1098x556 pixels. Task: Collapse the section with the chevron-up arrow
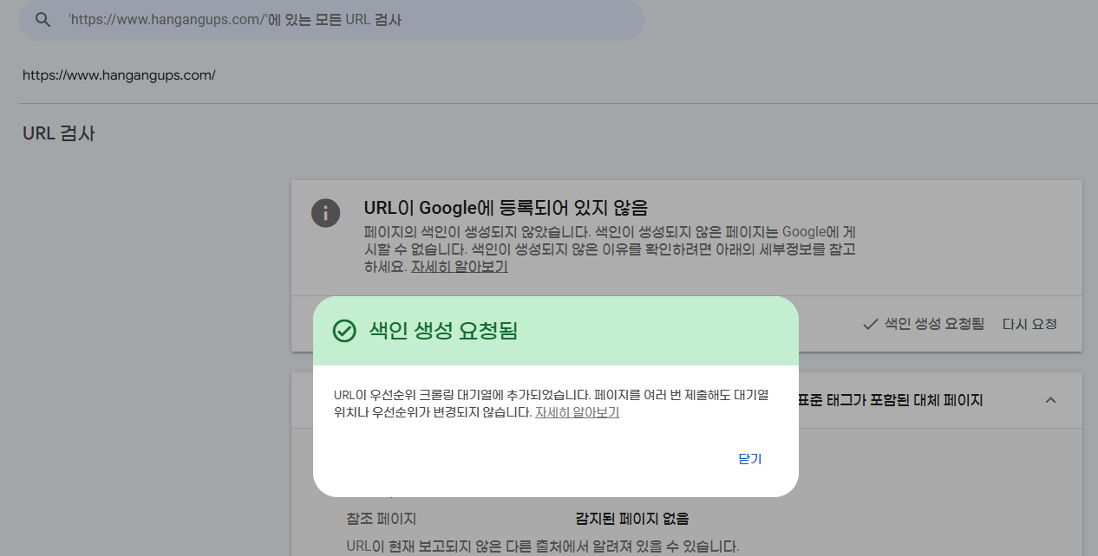[1050, 400]
